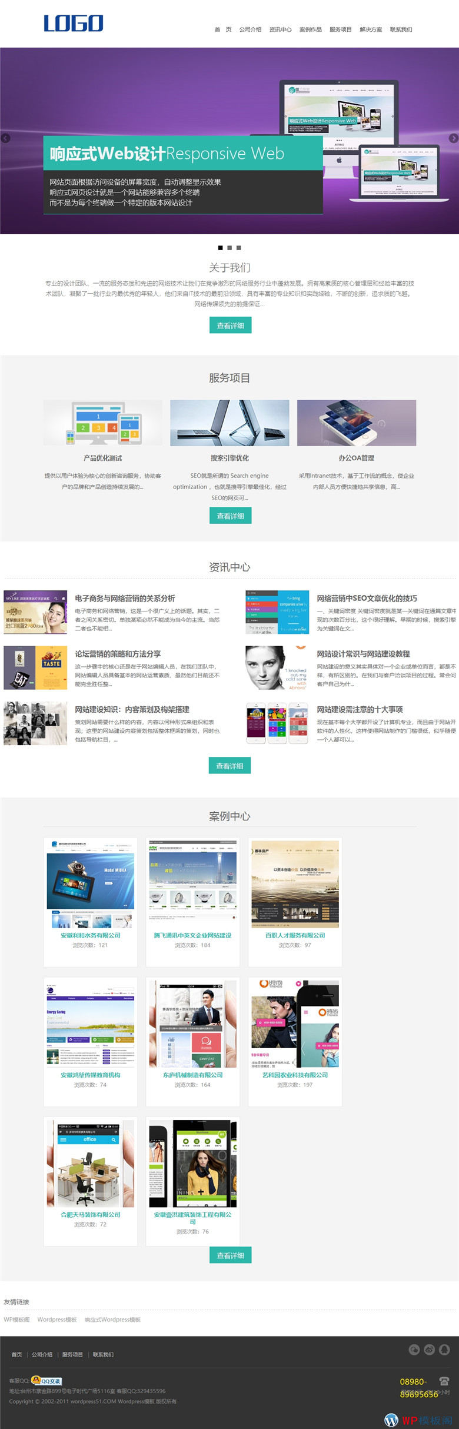Open article 网站建设需注意的十大事项
The image size is (459, 1429).
click(360, 710)
